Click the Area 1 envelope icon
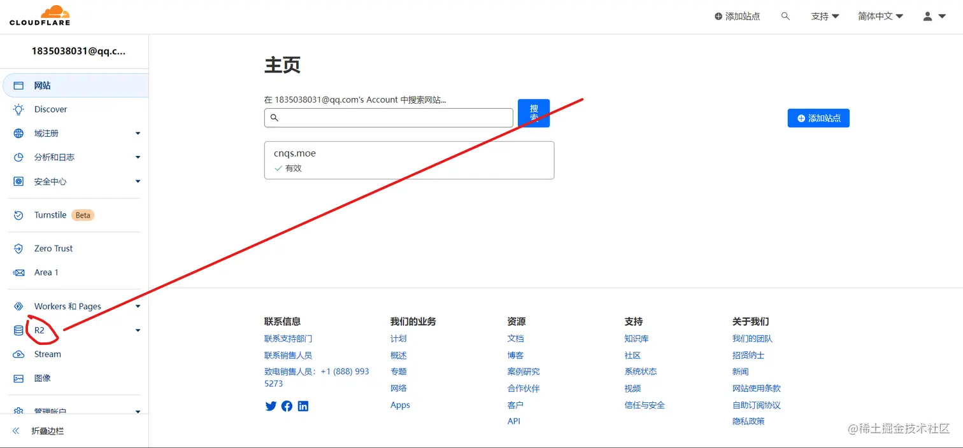 [18, 272]
